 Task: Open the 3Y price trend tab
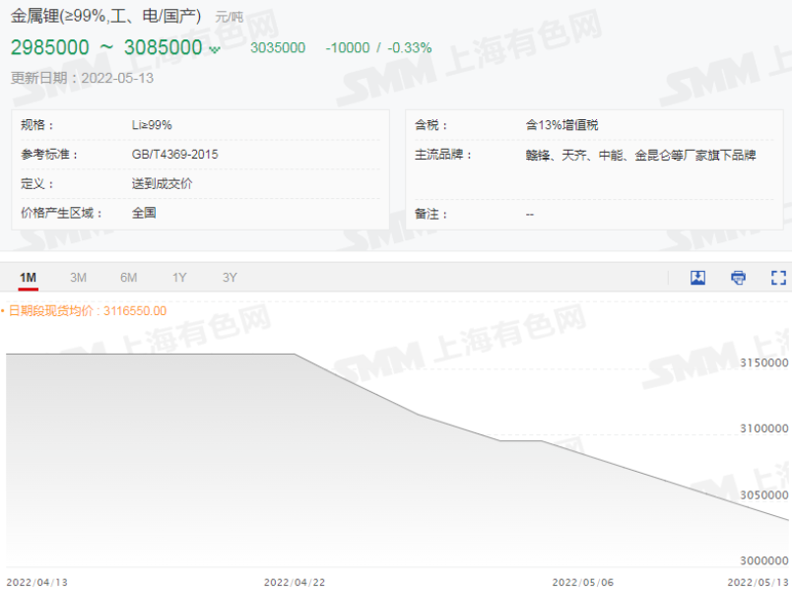(230, 278)
